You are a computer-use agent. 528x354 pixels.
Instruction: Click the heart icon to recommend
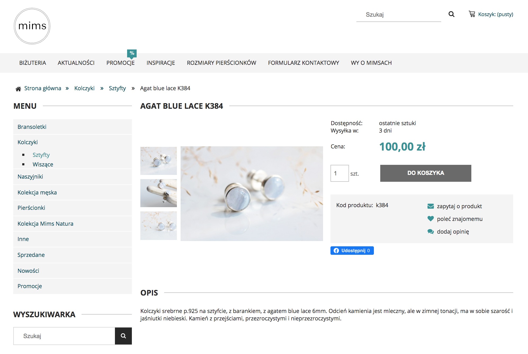pyautogui.click(x=431, y=219)
